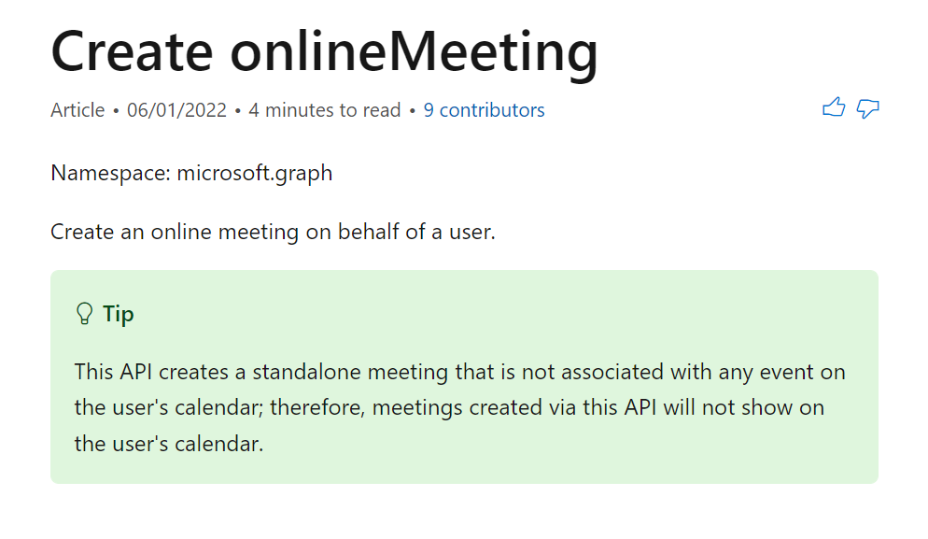Click the 06/01/2022 date text
The image size is (928, 539).
176,109
